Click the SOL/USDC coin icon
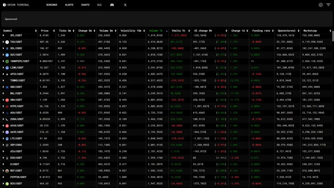Image resolution: width=334 pixels, height=188 pixels. coord(7,48)
